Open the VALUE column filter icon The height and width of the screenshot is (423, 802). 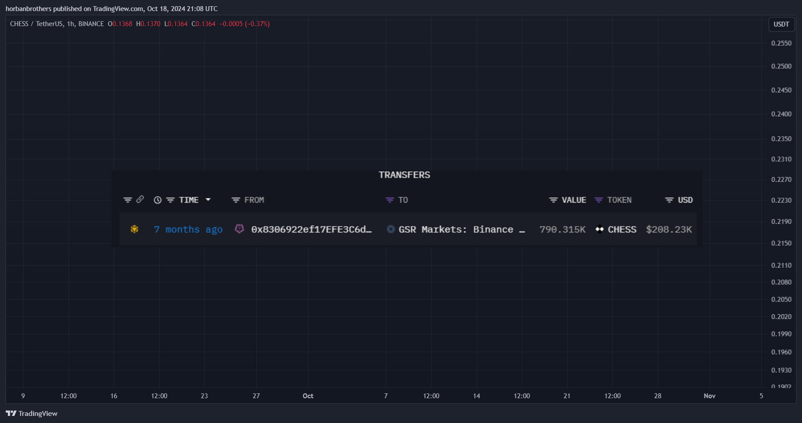tap(553, 200)
